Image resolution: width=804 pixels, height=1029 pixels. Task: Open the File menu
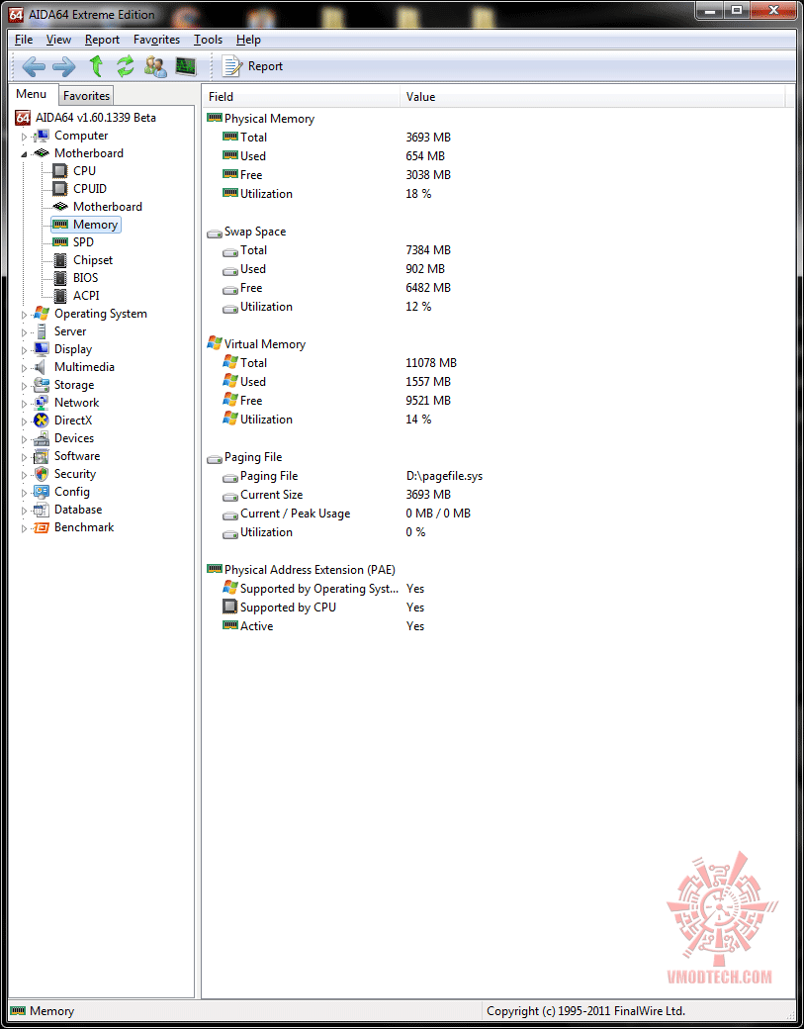24,40
